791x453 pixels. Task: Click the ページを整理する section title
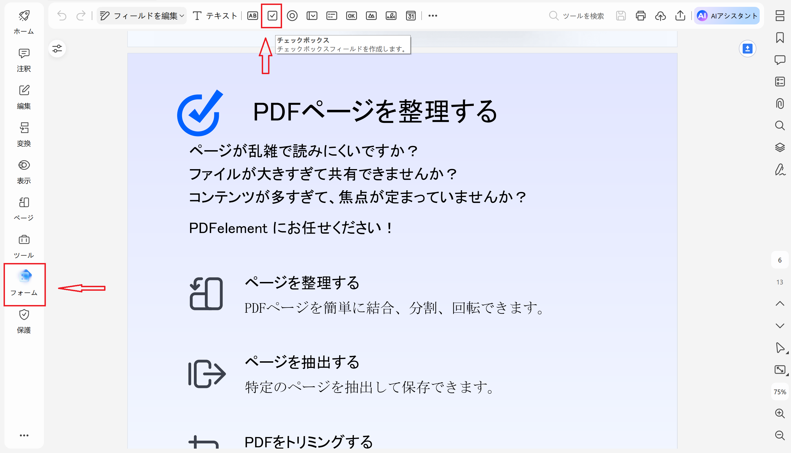[x=302, y=283]
